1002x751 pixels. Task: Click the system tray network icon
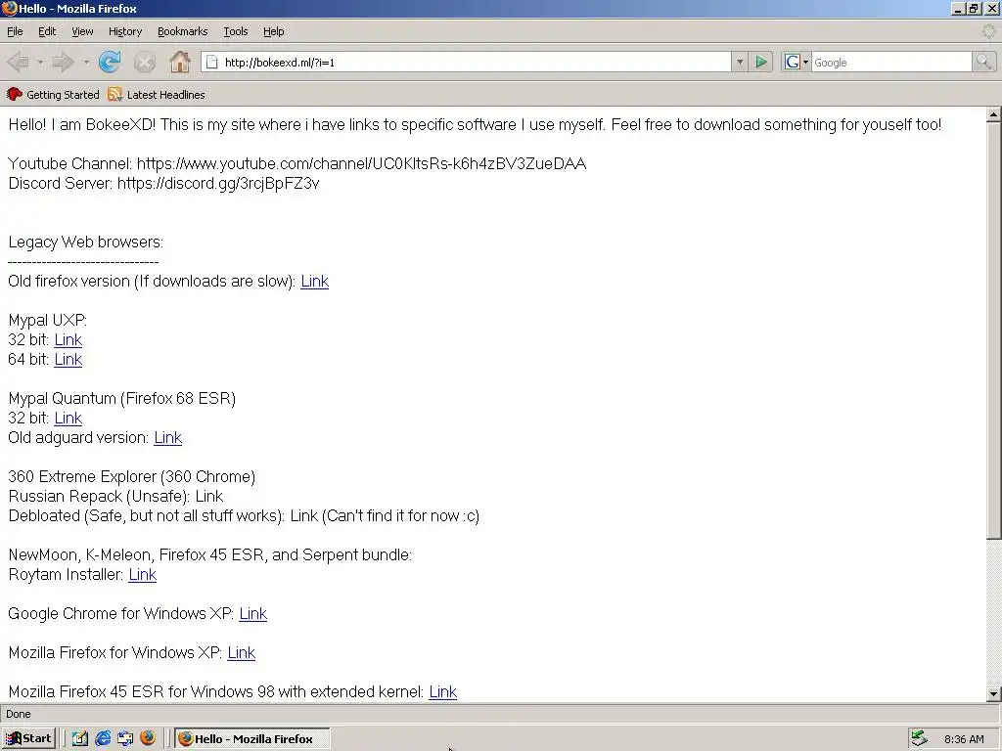coord(919,738)
